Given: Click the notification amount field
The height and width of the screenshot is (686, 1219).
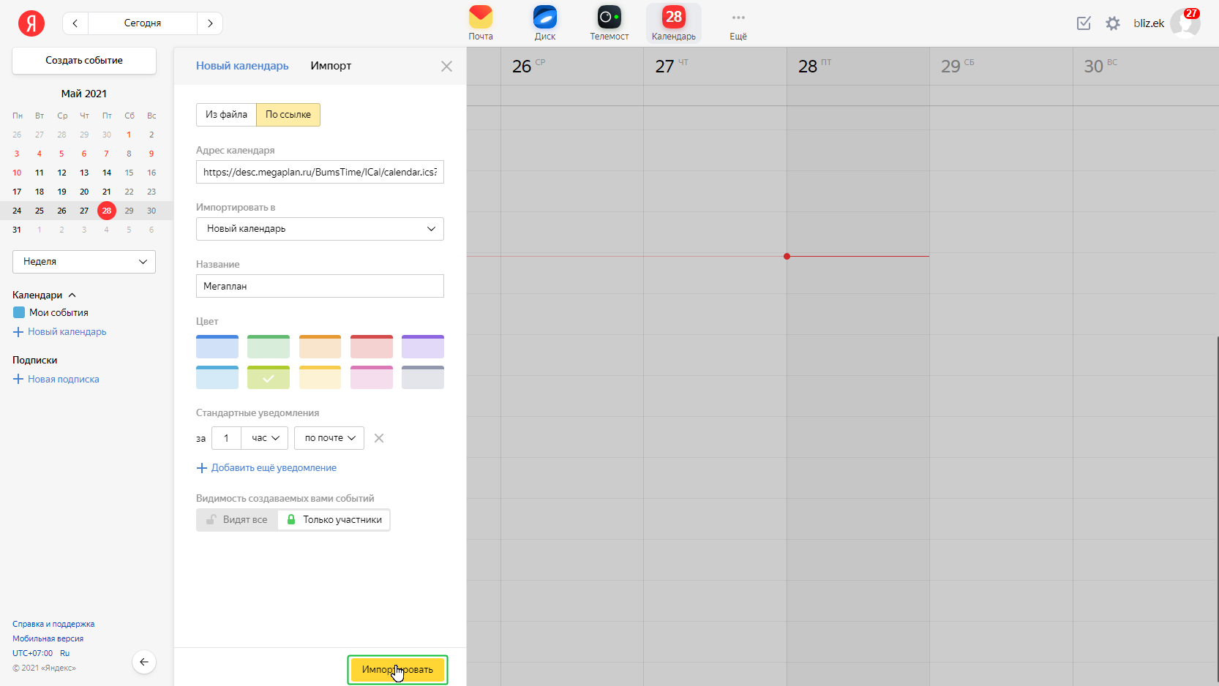Looking at the screenshot, I should point(226,438).
